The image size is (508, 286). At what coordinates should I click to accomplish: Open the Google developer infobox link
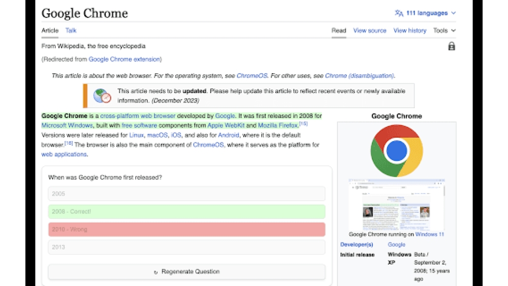pos(397,244)
